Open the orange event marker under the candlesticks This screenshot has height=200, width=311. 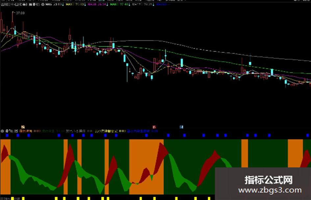click(x=23, y=127)
